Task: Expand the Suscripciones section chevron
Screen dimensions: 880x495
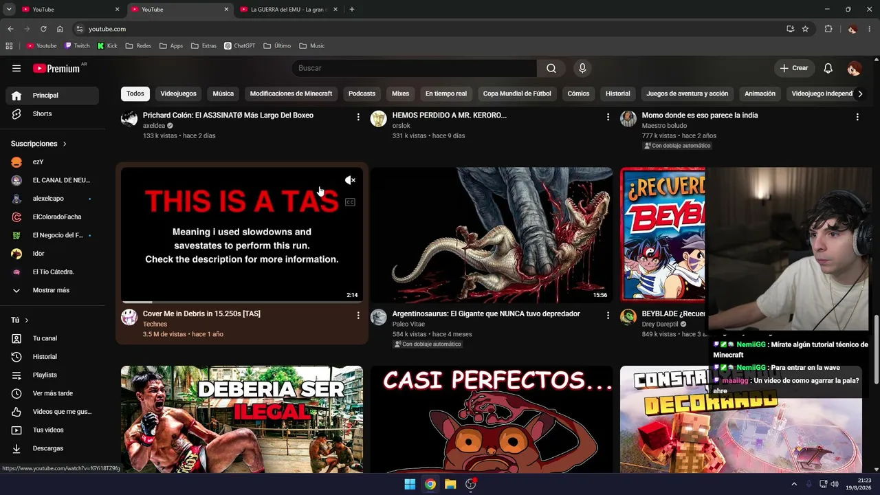Action: tap(65, 144)
